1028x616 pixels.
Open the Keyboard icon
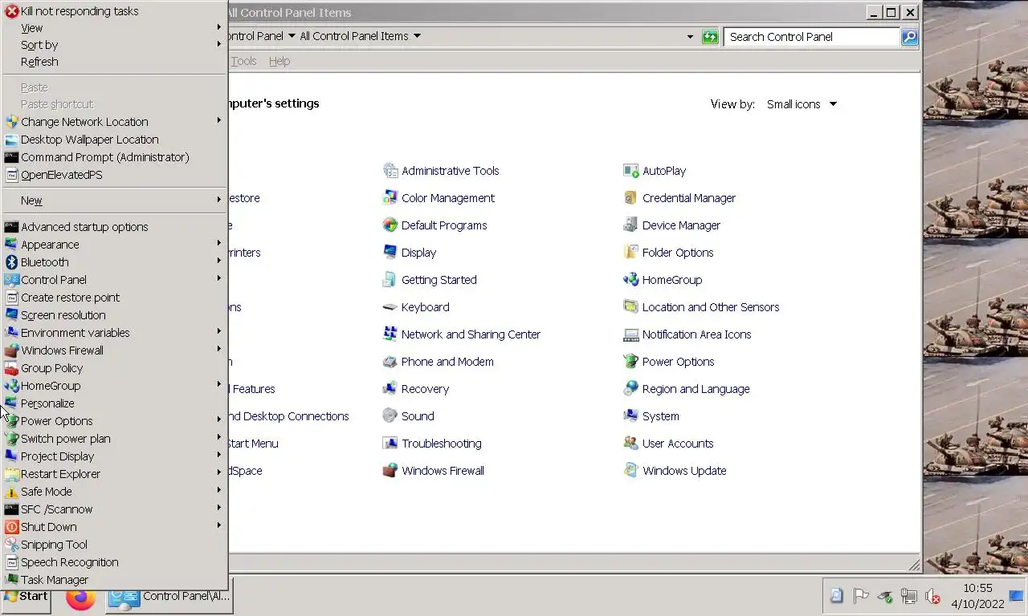pos(390,307)
